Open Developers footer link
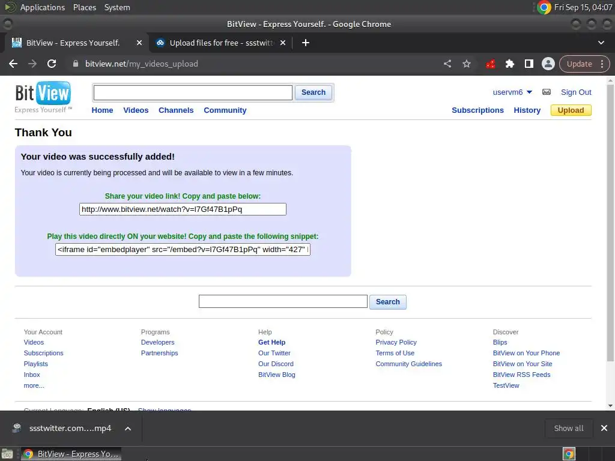The width and height of the screenshot is (615, 461). point(158,342)
